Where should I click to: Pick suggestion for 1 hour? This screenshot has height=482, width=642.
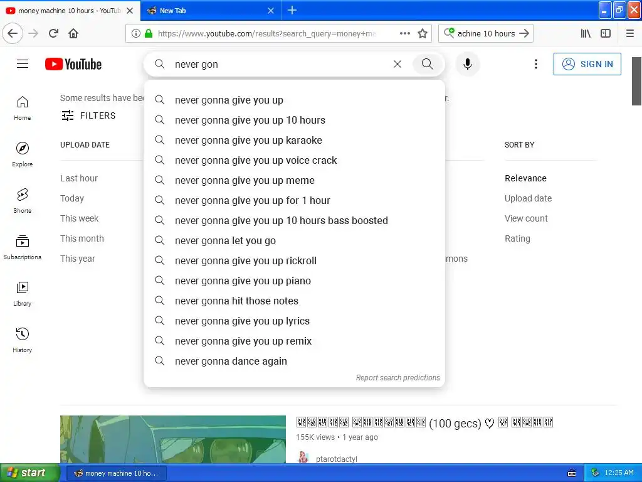(294, 200)
